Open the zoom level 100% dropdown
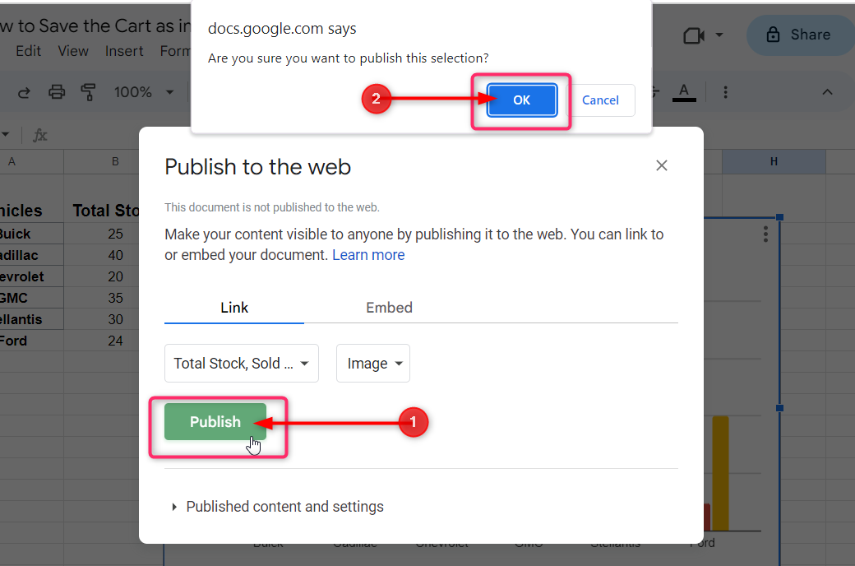855x566 pixels. point(144,92)
